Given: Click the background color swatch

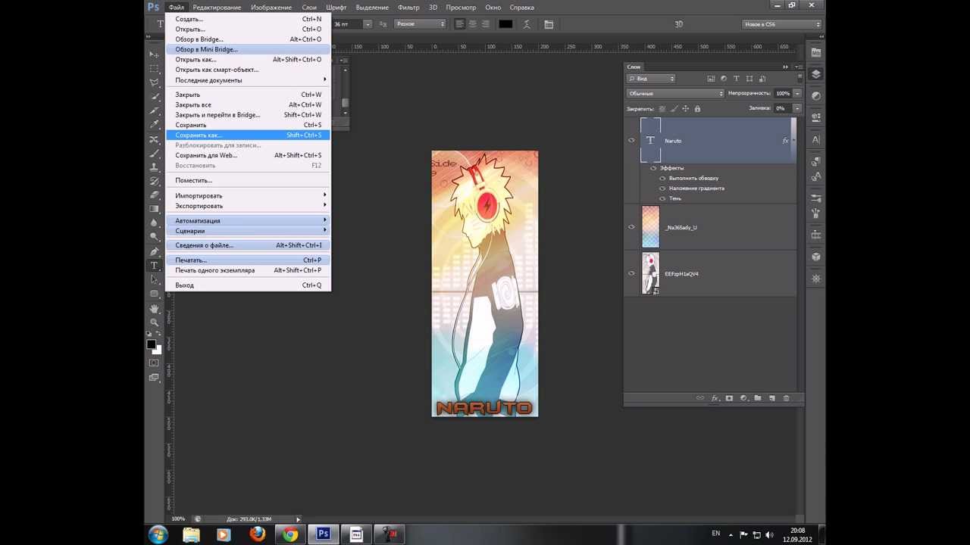Looking at the screenshot, I should [x=157, y=350].
